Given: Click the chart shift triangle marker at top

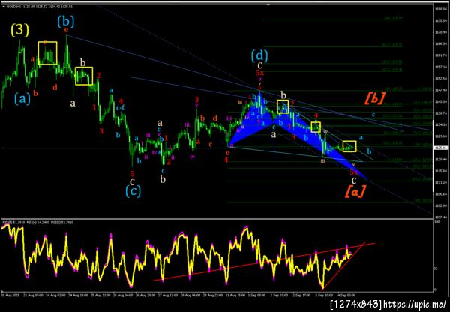Looking at the screenshot, I should [x=268, y=4].
